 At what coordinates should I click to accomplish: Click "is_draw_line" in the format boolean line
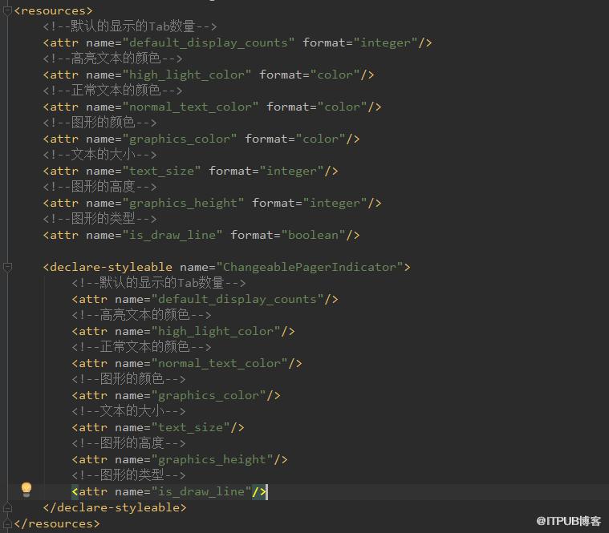[x=173, y=235]
